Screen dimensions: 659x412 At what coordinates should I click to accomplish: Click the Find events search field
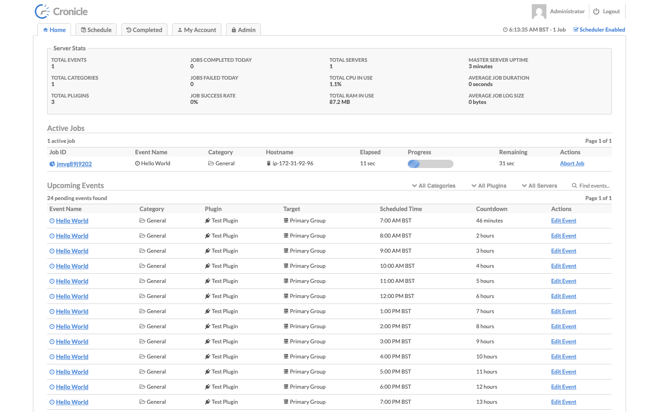point(594,185)
